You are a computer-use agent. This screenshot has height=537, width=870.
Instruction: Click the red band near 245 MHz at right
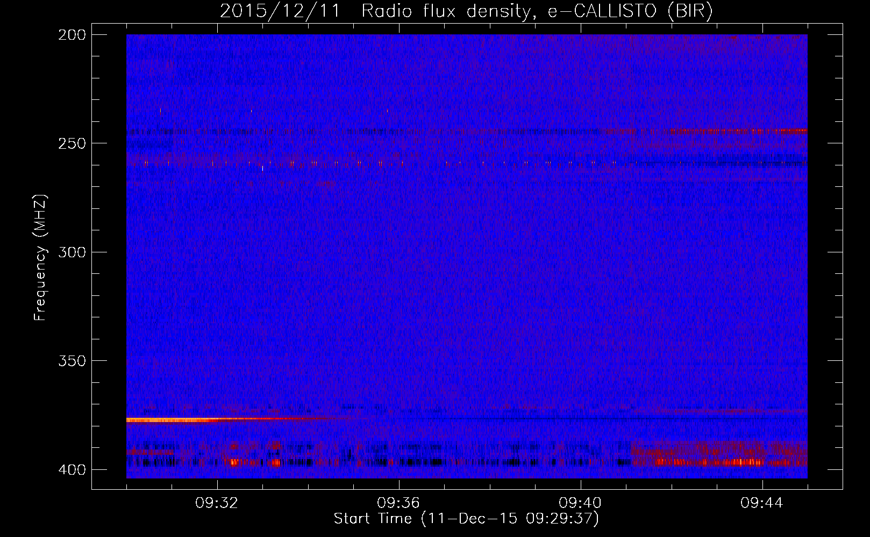(x=737, y=131)
